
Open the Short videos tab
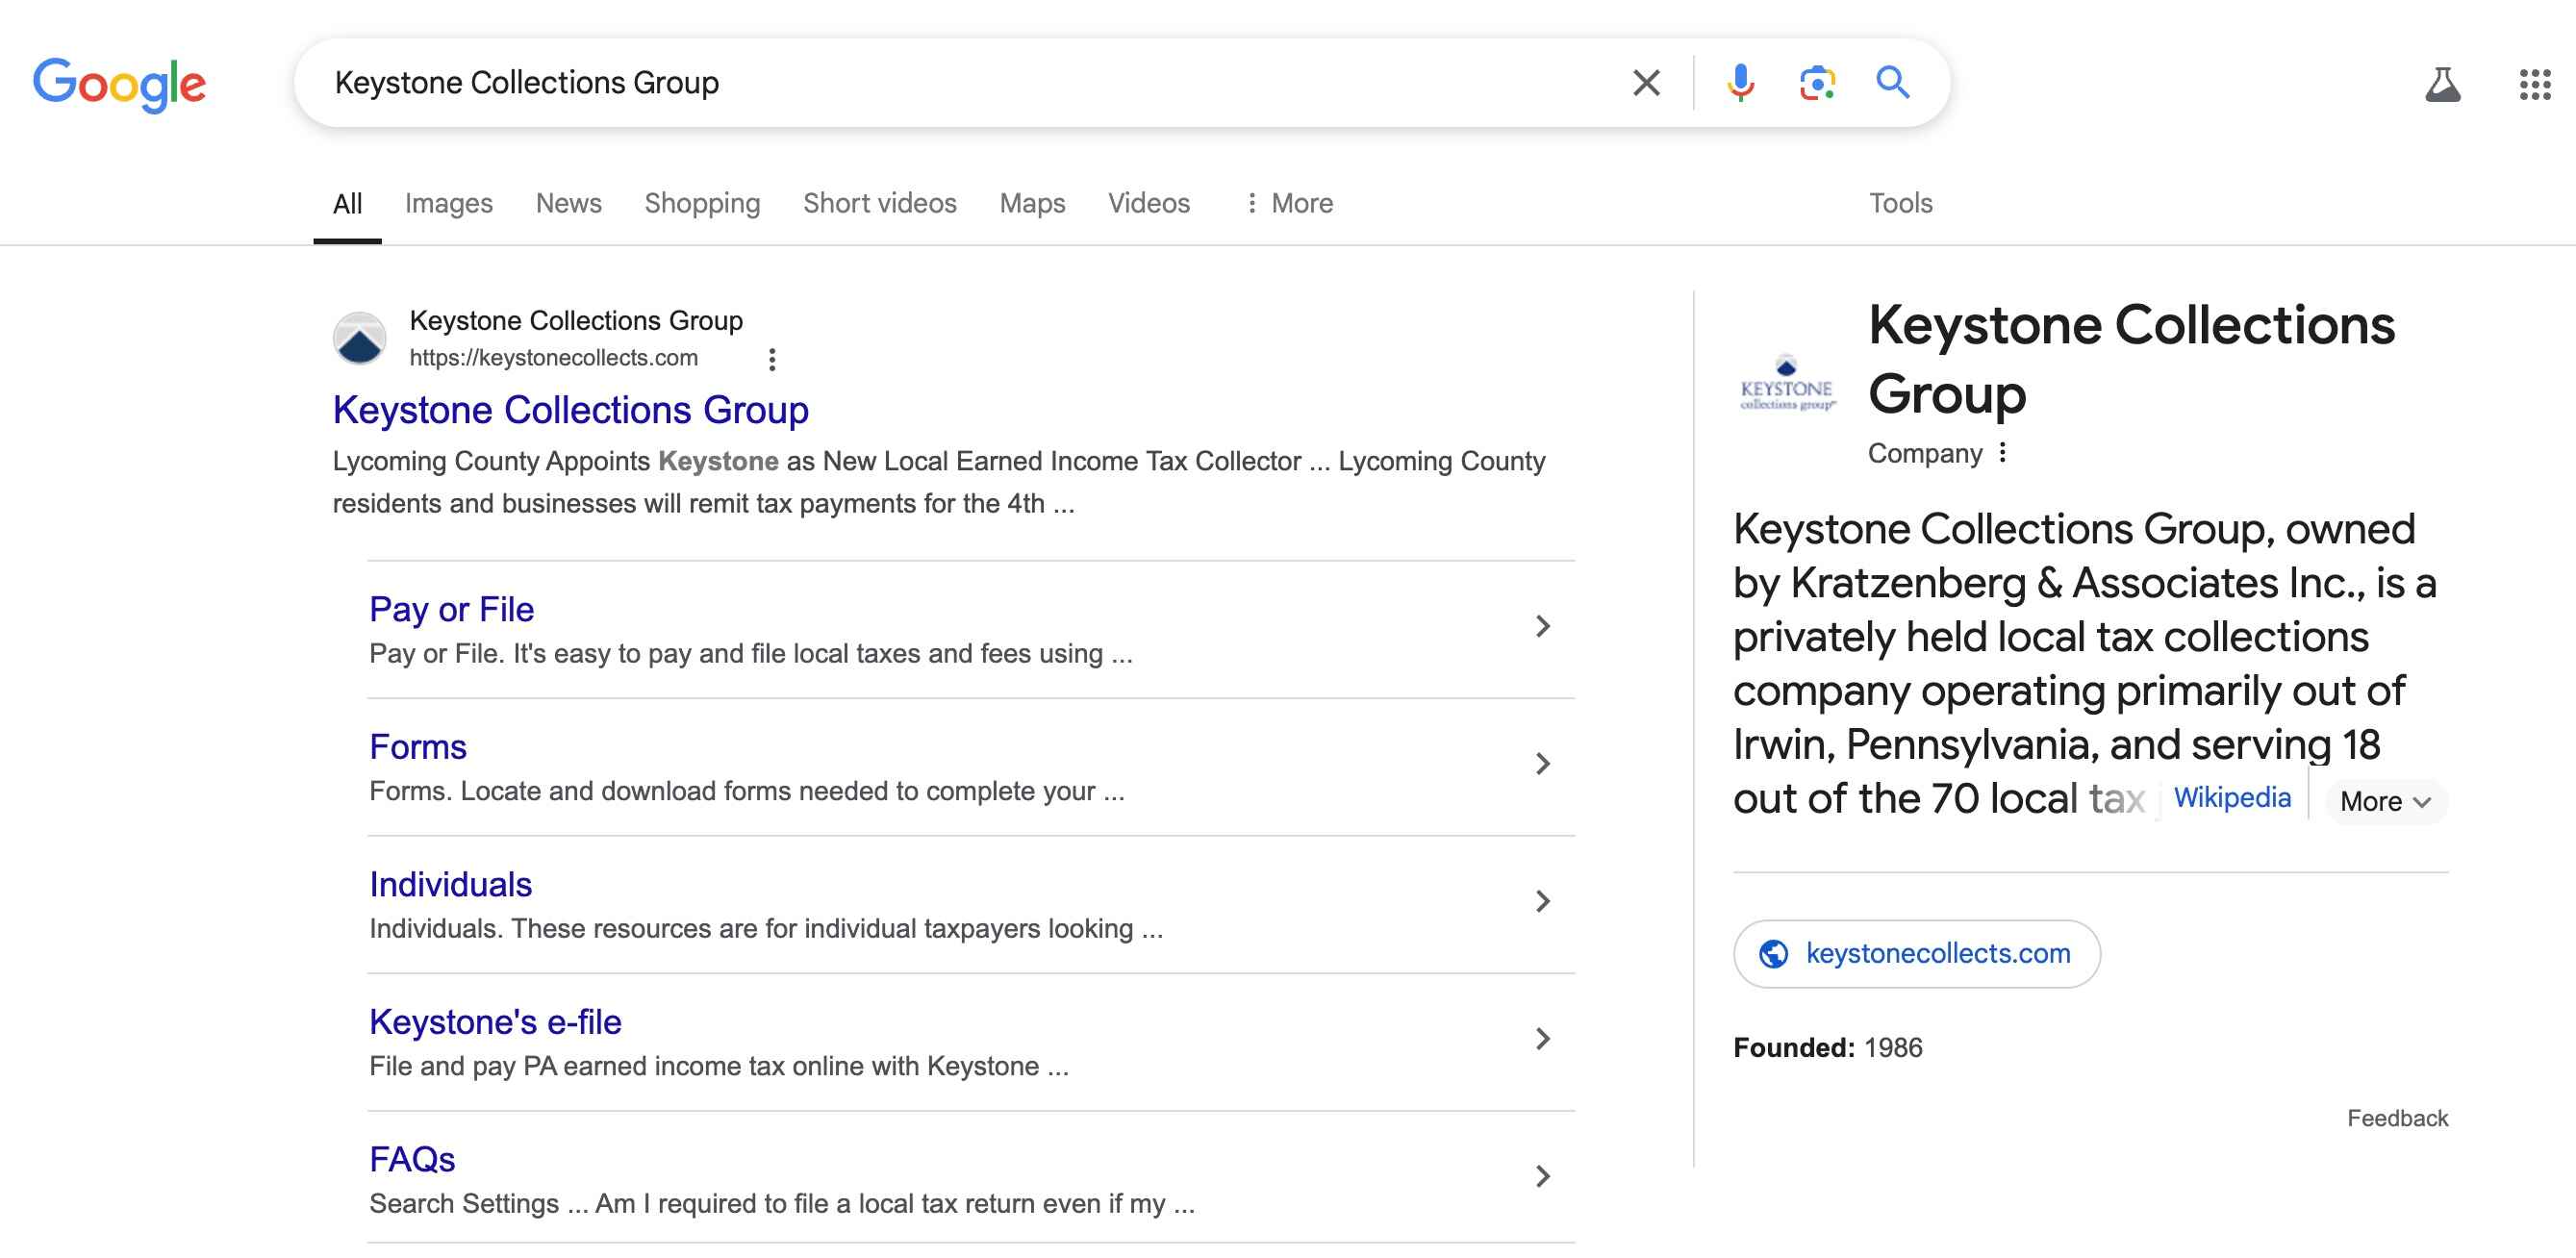[879, 203]
